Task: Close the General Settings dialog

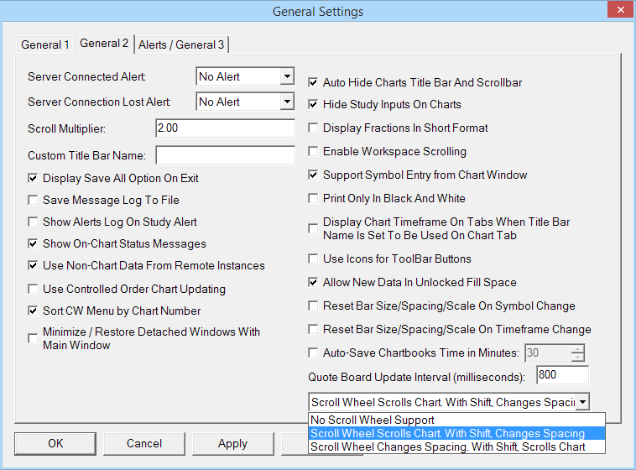Action: [x=621, y=10]
